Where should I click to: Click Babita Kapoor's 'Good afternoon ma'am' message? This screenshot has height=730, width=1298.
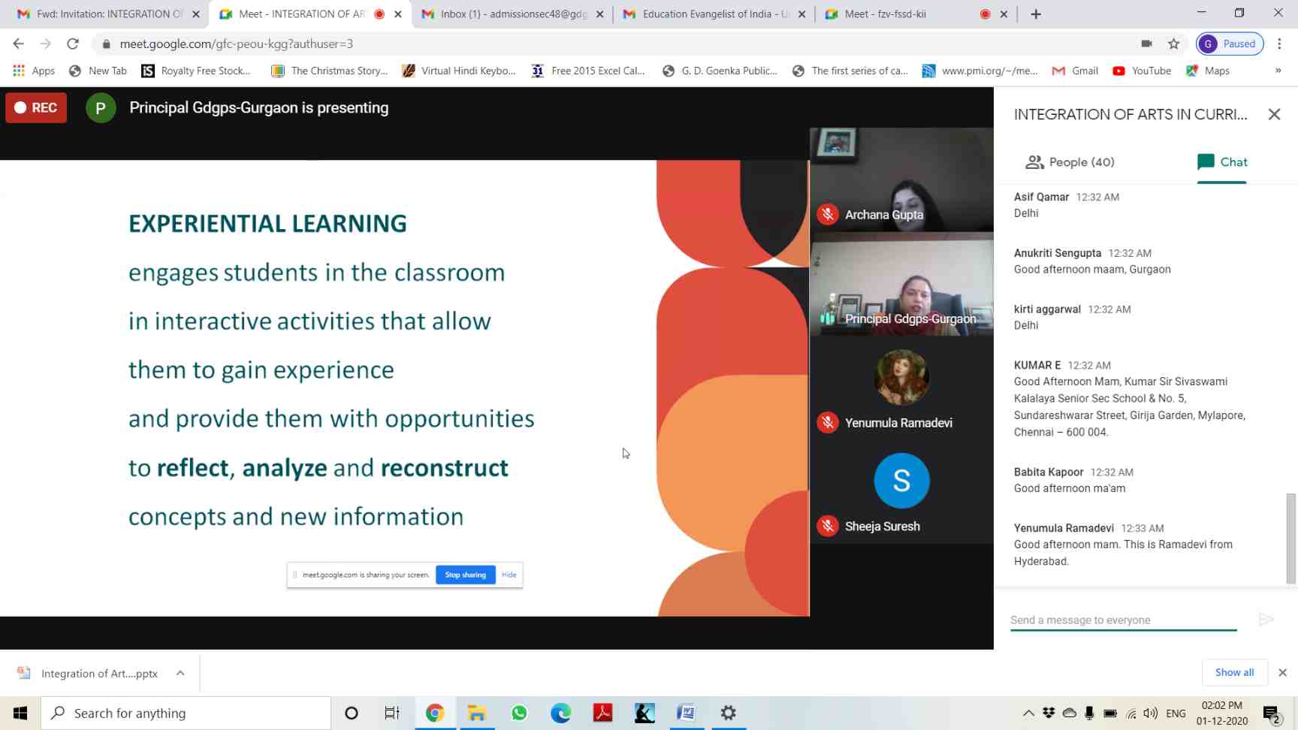point(1070,488)
